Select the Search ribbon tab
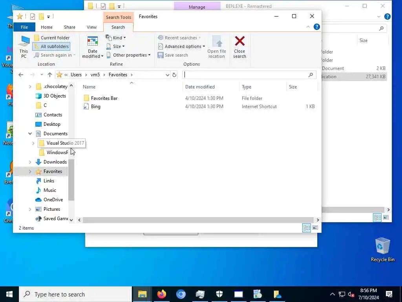Screen dimensions: 402x302 [118, 27]
